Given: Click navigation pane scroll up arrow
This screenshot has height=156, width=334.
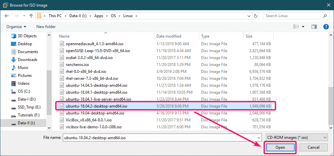Looking at the screenshot, I should (x=49, y=35).
